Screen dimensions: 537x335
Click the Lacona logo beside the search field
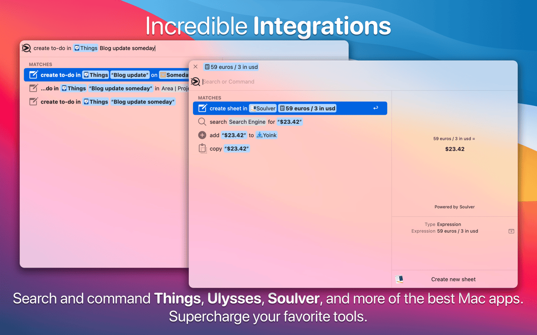point(195,82)
